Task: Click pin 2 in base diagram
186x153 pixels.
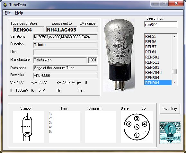Action: (x=137, y=119)
